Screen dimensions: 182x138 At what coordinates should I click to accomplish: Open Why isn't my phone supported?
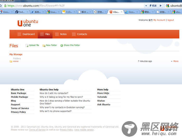(x=55, y=111)
